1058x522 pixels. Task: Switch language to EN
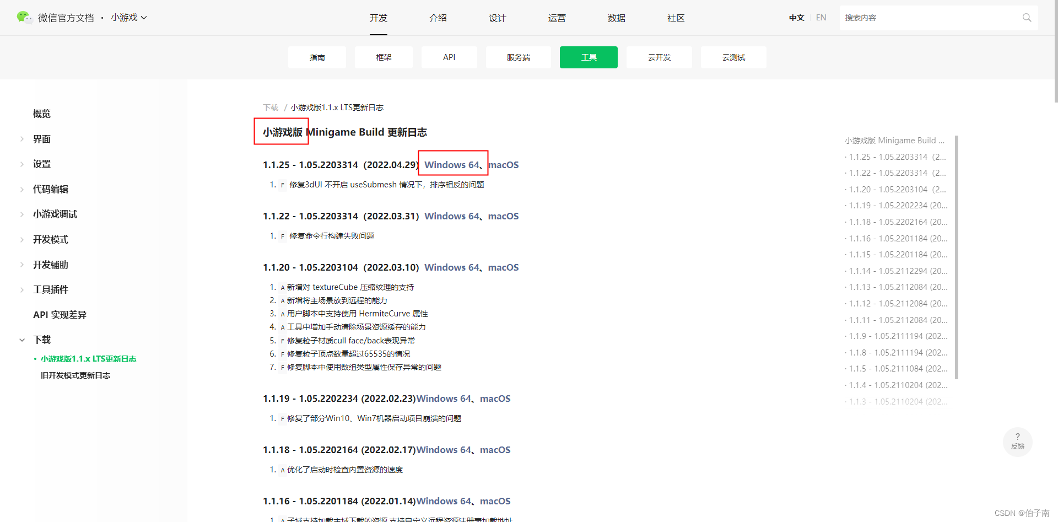click(x=821, y=18)
